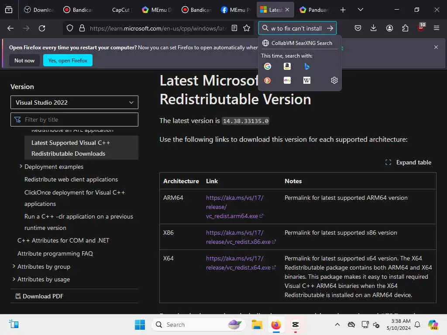Image resolution: width=447 pixels, height=335 pixels.
Task: Show hidden system tray icons
Action: click(337, 325)
